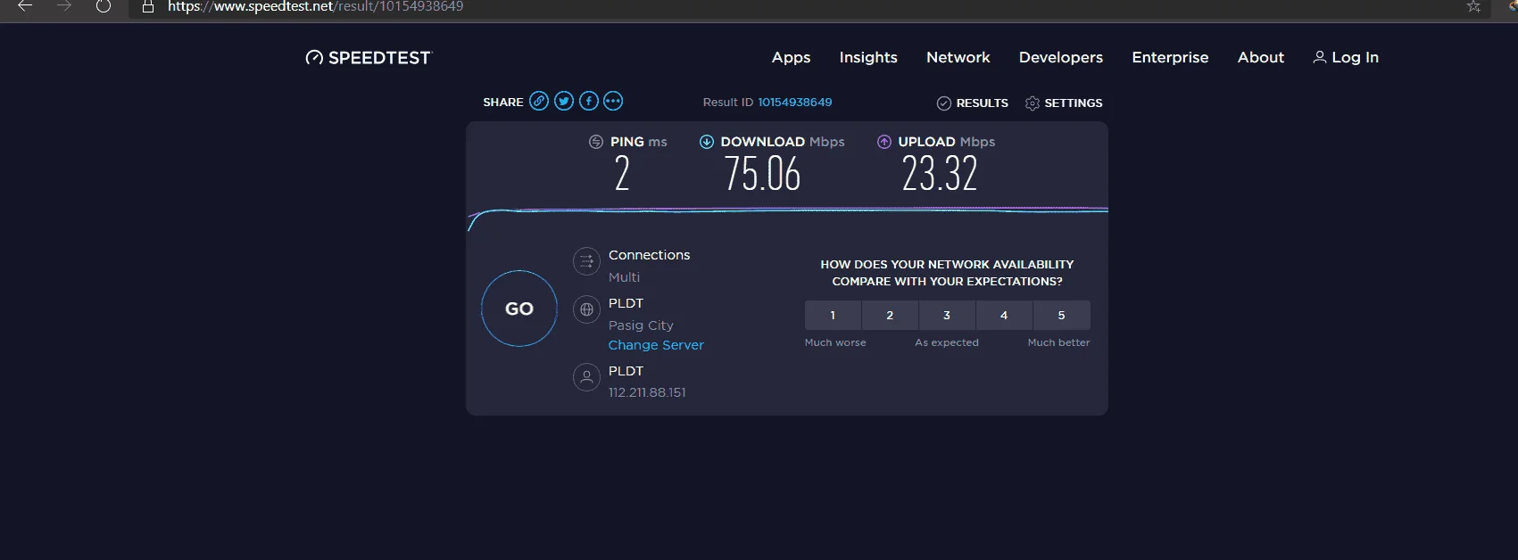Viewport: 1518px width, 560px height.
Task: Click the Speedtest logo
Action: [x=369, y=57]
